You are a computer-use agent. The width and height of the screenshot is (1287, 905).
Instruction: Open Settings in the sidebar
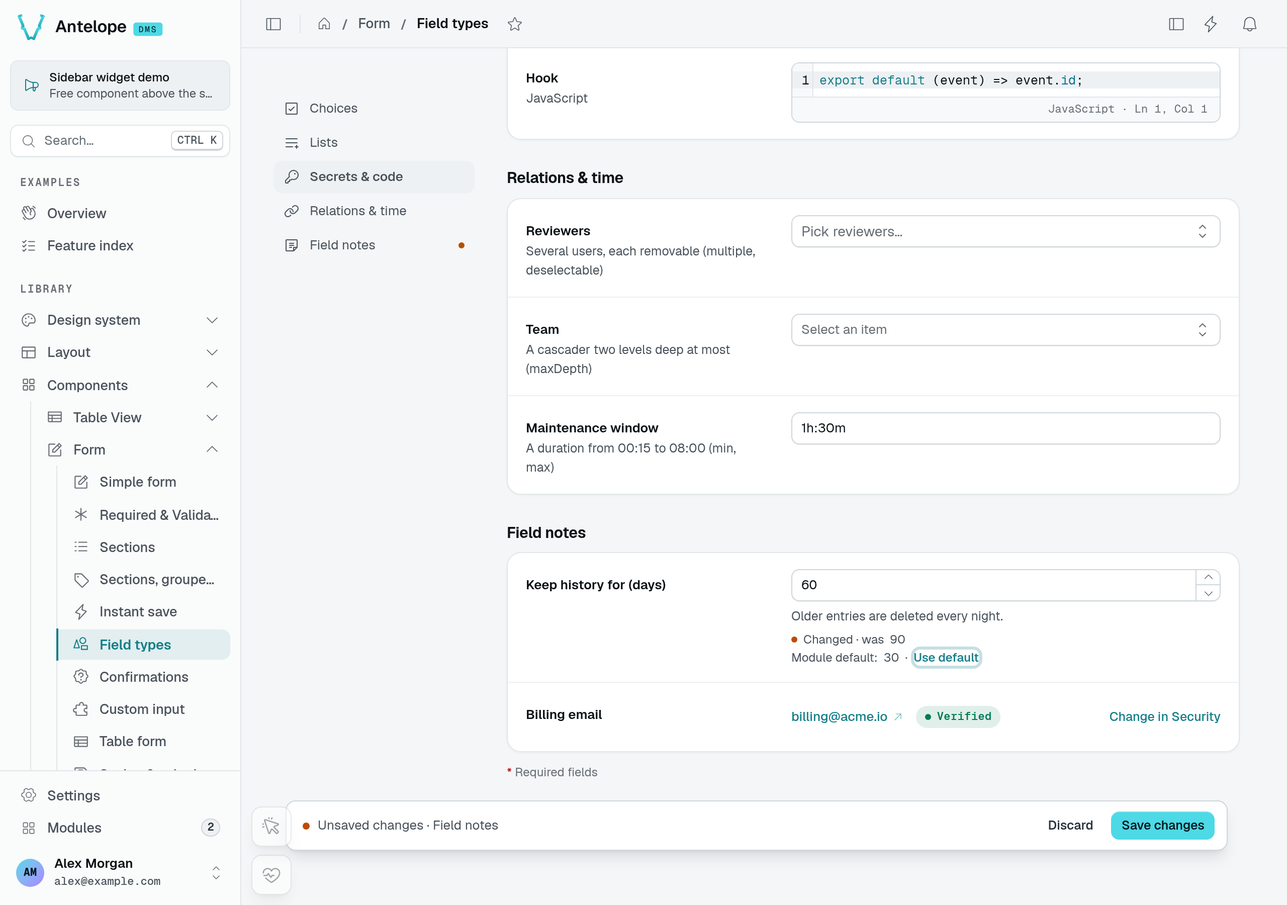click(x=120, y=795)
